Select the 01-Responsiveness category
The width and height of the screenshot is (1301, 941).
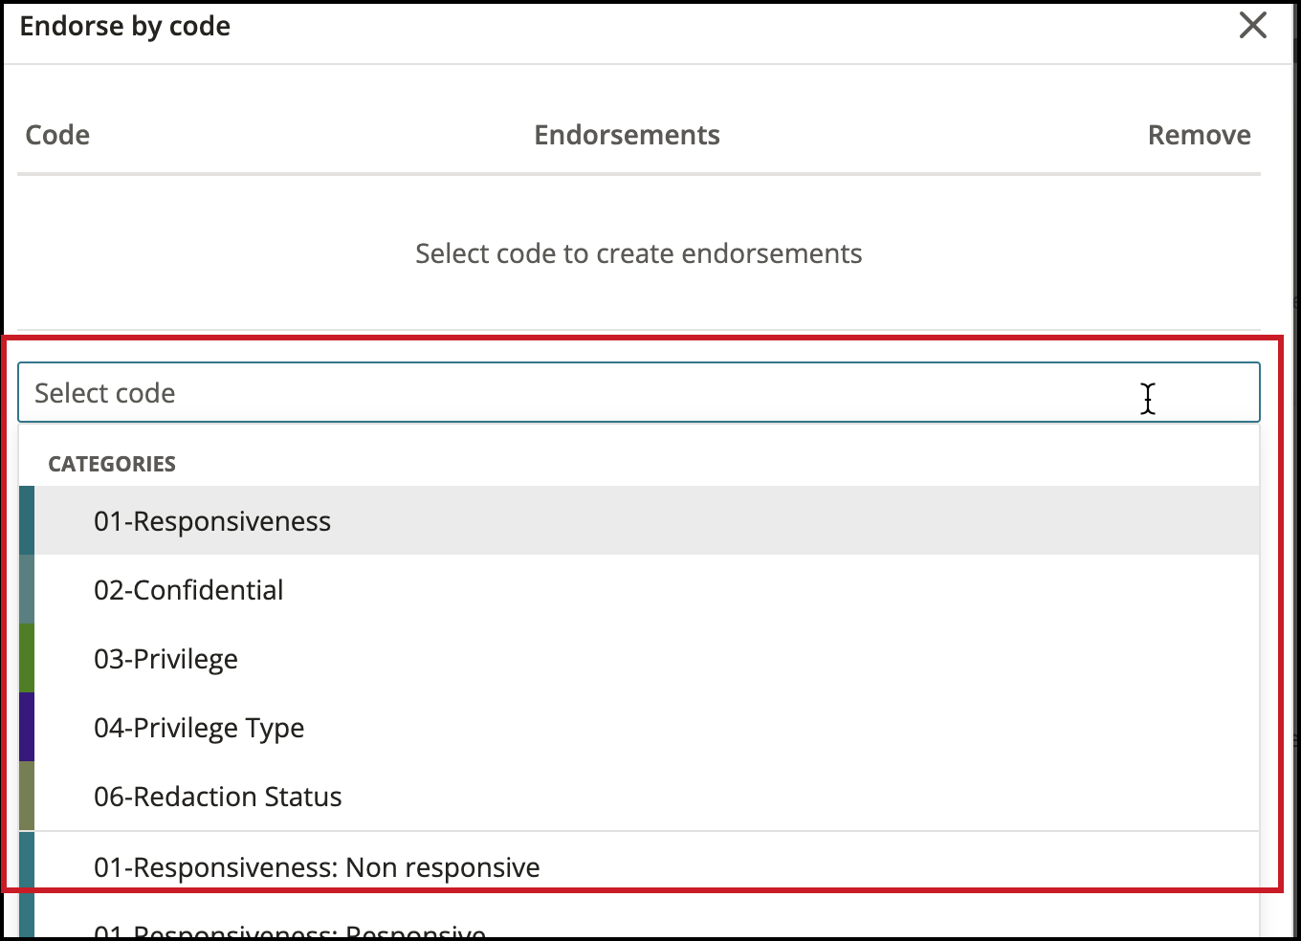pyautogui.click(x=638, y=520)
